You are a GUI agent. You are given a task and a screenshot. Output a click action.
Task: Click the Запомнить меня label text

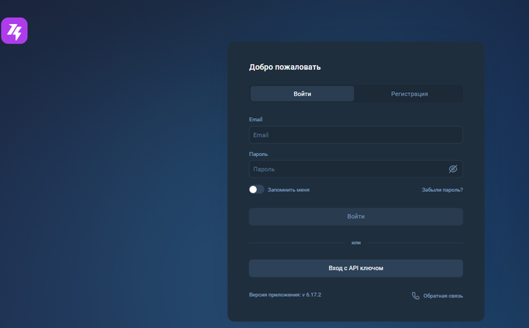click(288, 190)
